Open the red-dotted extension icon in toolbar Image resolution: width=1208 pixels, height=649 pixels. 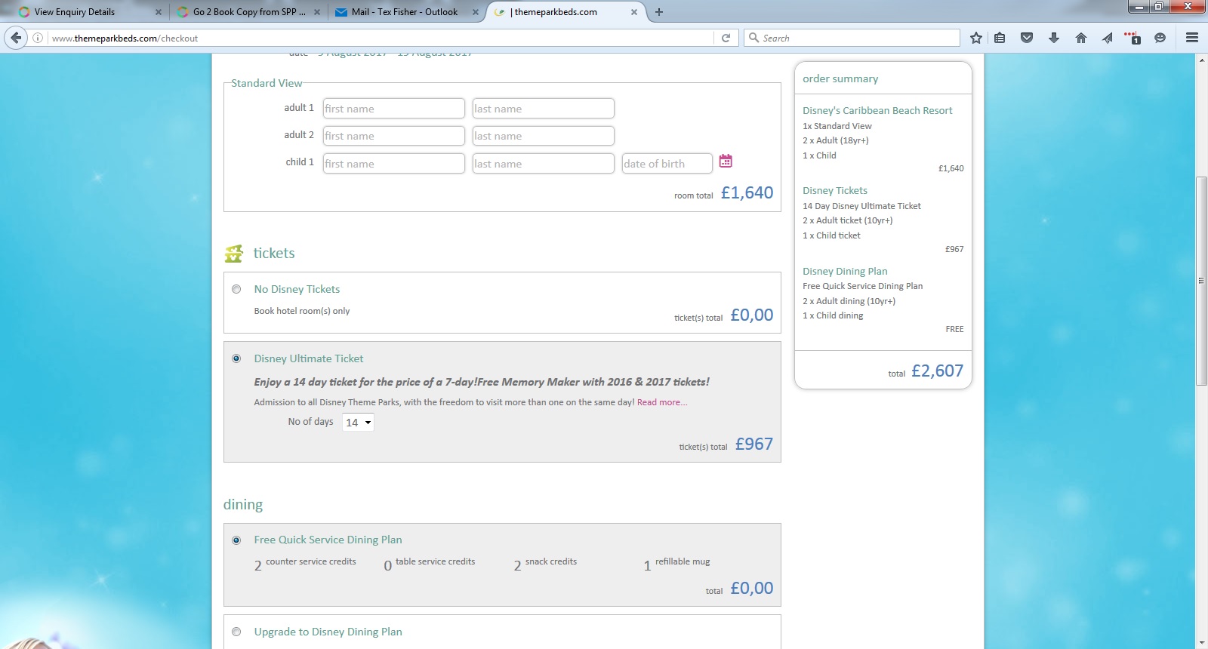tap(1132, 38)
